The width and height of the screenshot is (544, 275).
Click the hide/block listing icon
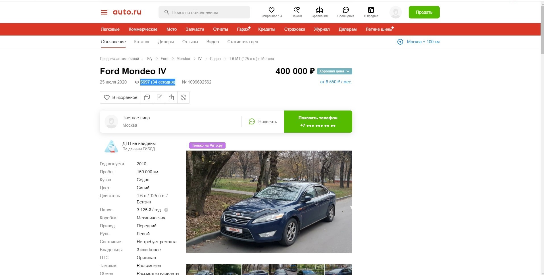(x=184, y=97)
